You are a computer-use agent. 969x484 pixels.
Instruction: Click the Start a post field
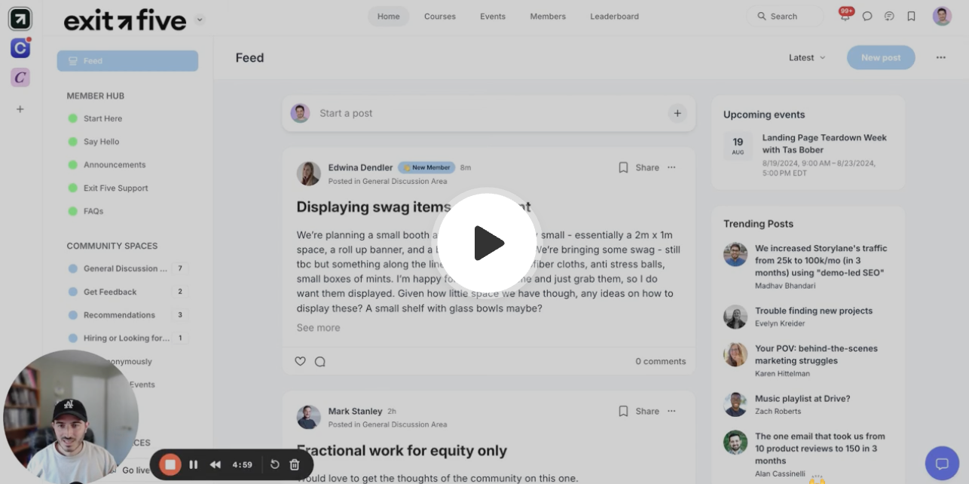point(488,113)
